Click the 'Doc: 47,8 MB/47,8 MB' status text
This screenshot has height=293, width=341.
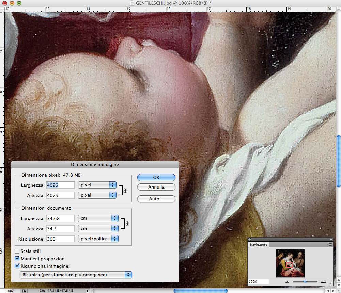pos(56,290)
